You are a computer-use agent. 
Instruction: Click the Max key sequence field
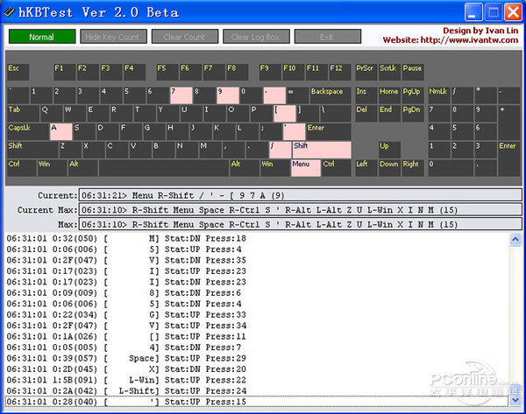click(x=299, y=224)
